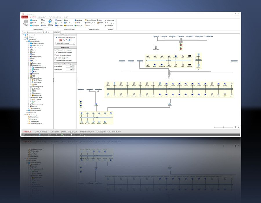The image size is (261, 203).
Task: Click DHCP ribbon button
Action: click(x=100, y=23)
